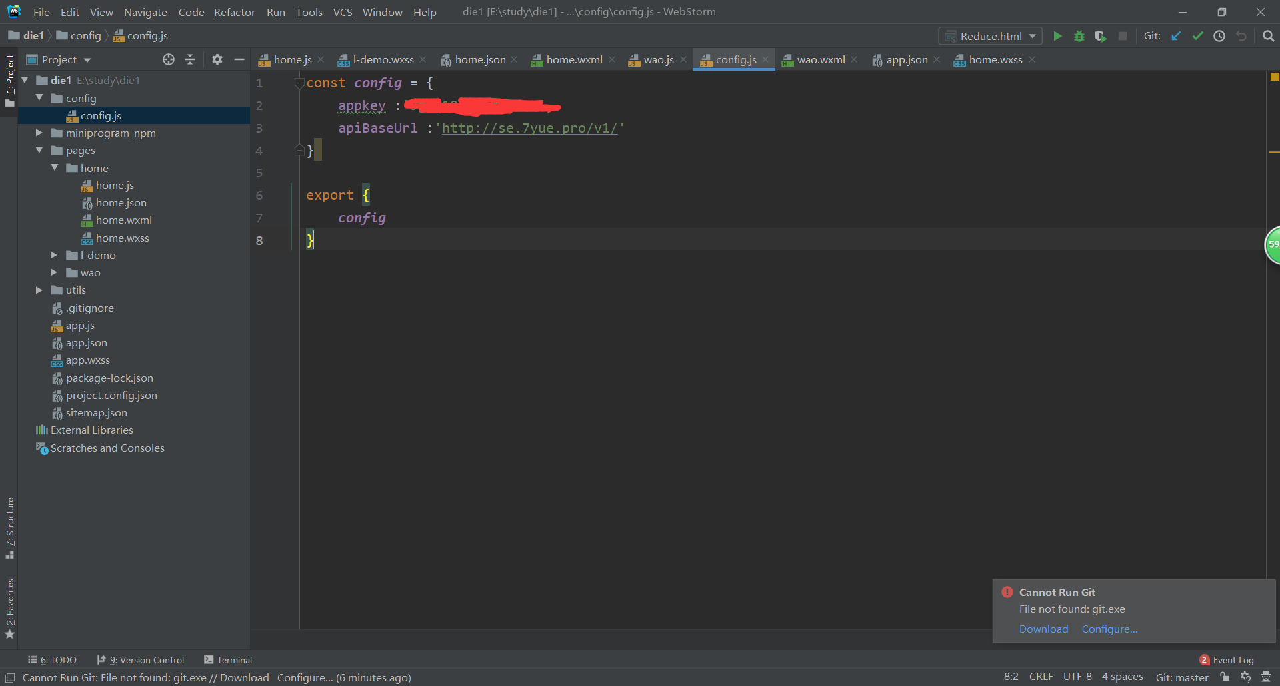Click Configure... in Git notification
Viewport: 1280px width, 686px height.
click(1109, 629)
